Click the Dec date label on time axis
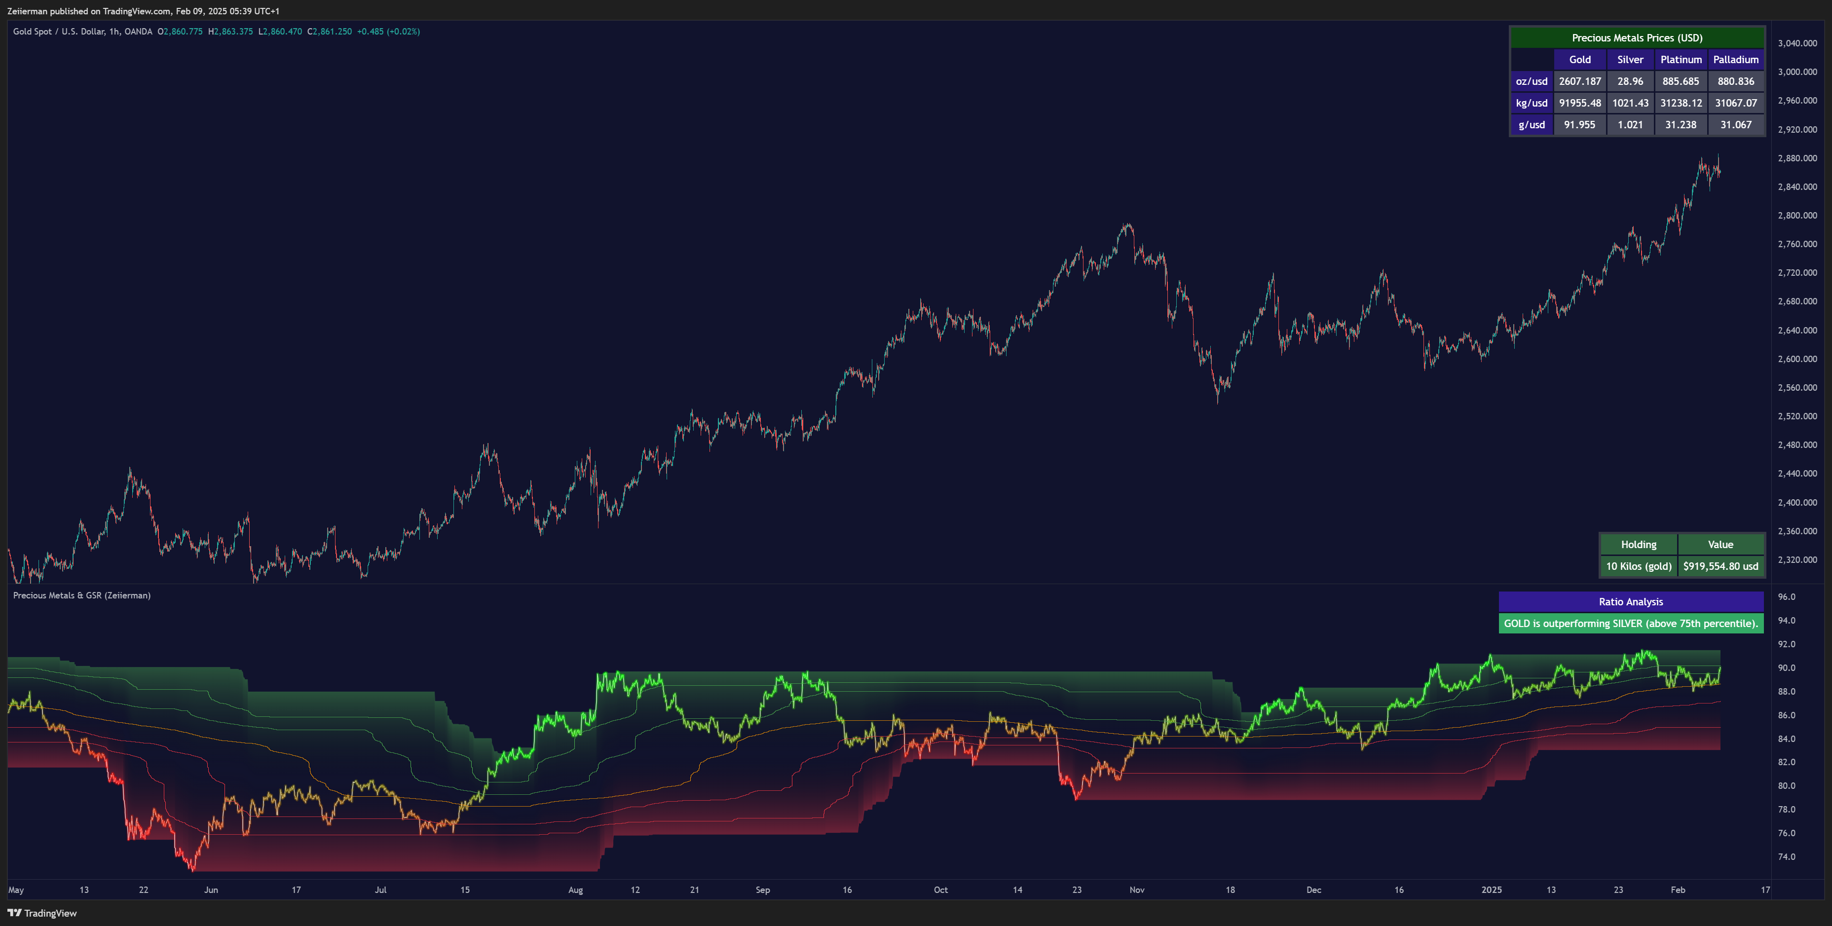Viewport: 1832px width, 926px height. point(1314,889)
